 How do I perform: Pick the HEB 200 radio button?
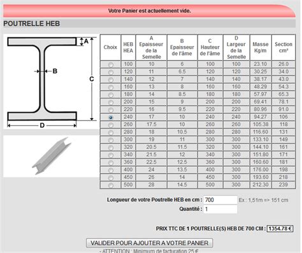pyautogui.click(x=111, y=102)
